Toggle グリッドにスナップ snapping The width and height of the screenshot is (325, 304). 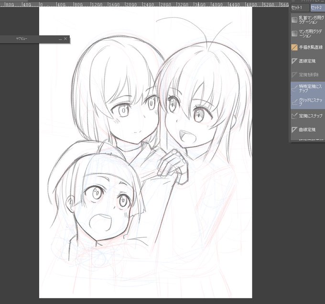tap(308, 102)
